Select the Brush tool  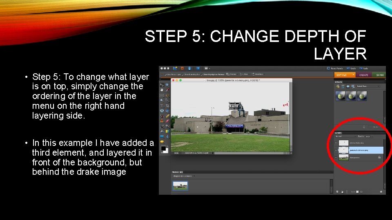click(x=162, y=126)
